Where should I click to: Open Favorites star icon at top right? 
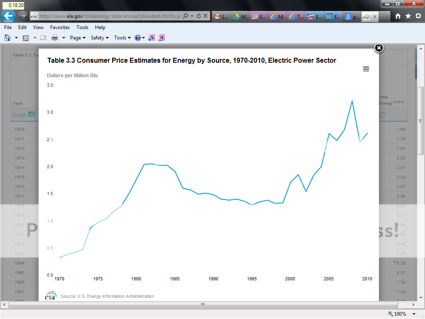[408, 16]
